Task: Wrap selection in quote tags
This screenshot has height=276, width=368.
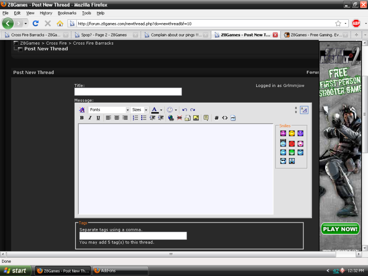Action: coord(206,118)
